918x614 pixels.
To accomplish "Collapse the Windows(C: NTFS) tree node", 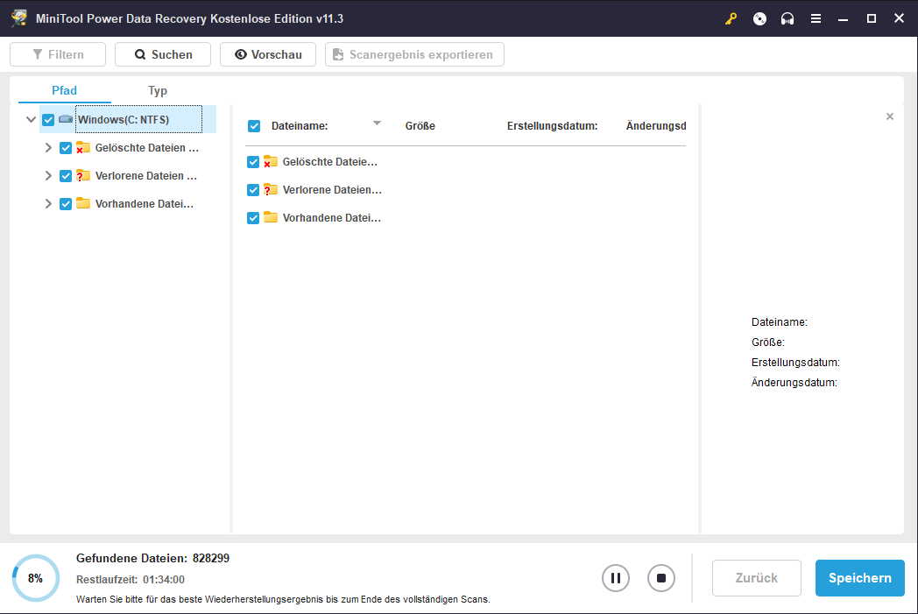I will (x=31, y=119).
